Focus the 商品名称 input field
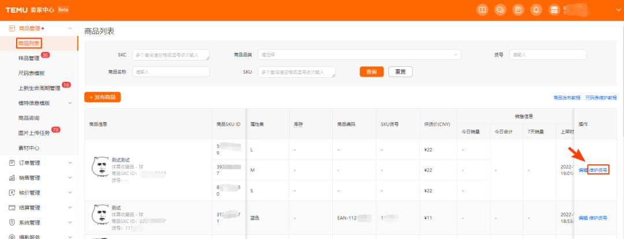This screenshot has width=624, height=239. click(171, 72)
